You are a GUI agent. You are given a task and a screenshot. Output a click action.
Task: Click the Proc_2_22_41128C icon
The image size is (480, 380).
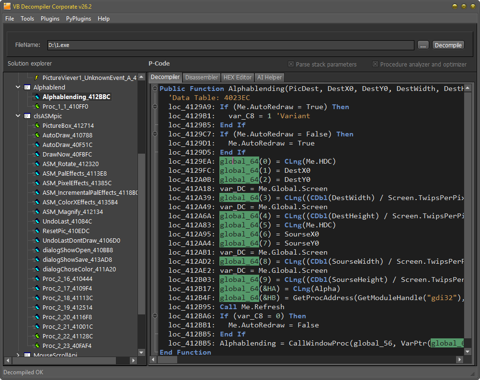coord(37,336)
